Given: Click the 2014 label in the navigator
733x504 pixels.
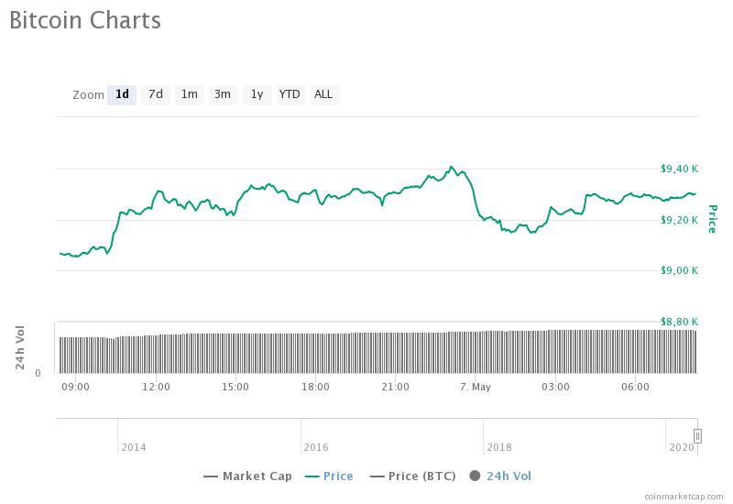Looking at the screenshot, I should [x=133, y=447].
